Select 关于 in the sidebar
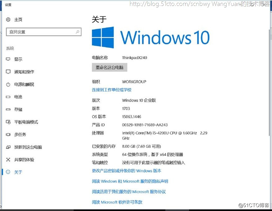 (18, 172)
